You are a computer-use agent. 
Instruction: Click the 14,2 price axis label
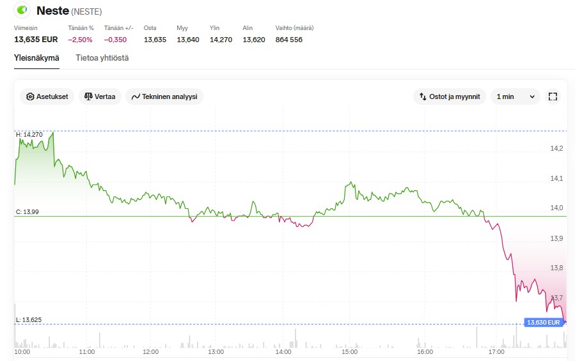(x=556, y=148)
